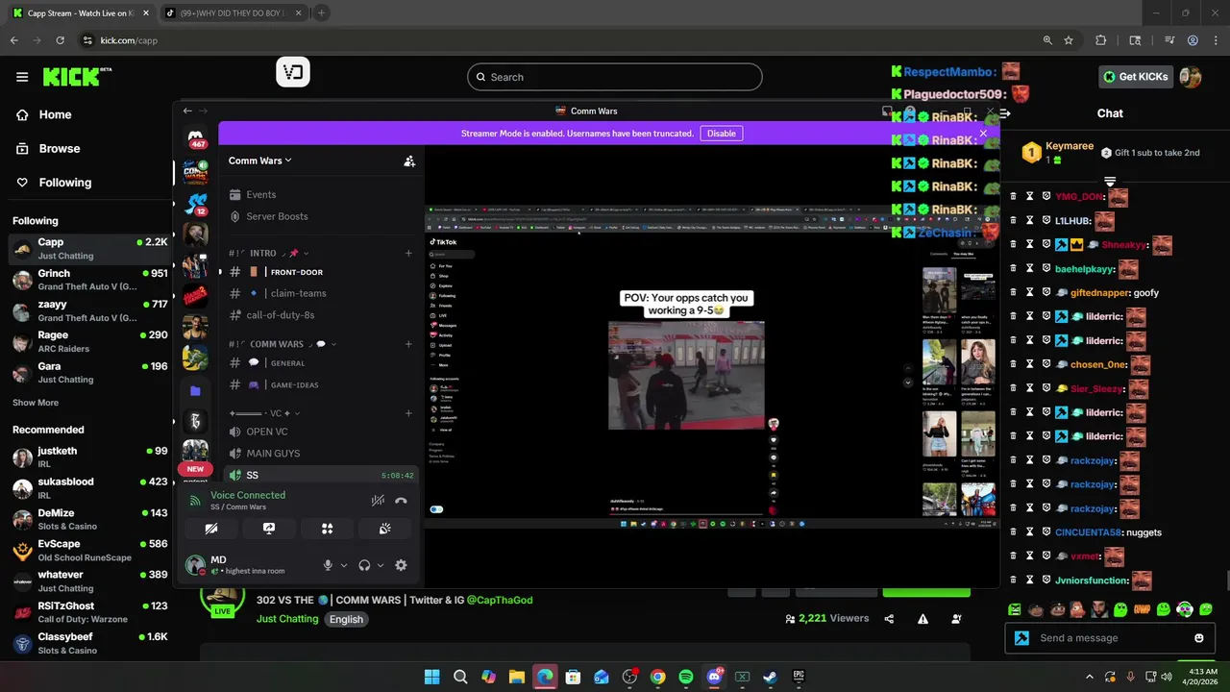Open the Kick hamburger menu
1230x692 pixels.
[22, 77]
